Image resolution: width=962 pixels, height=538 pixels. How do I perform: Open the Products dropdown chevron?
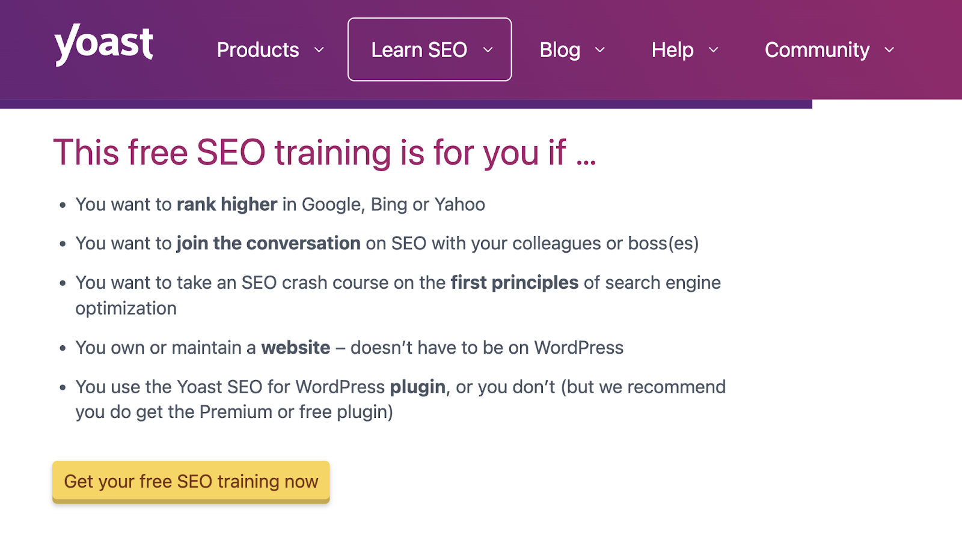pyautogui.click(x=319, y=50)
